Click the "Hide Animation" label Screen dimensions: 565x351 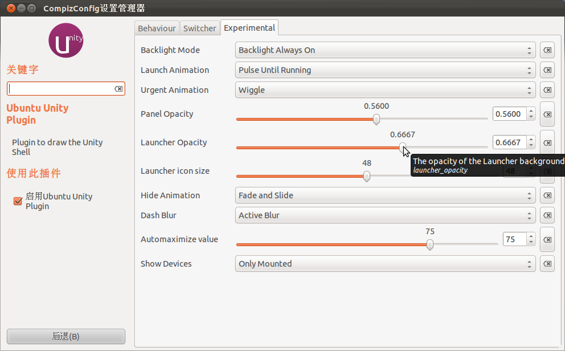pos(170,195)
